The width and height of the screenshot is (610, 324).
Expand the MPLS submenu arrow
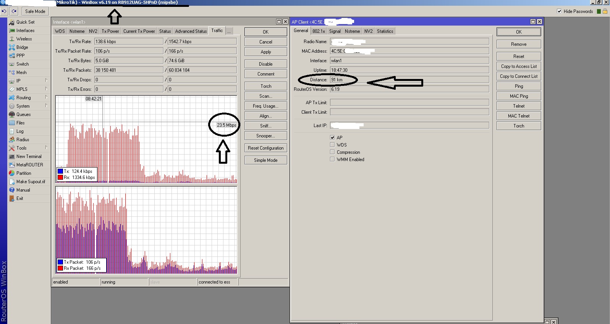click(x=46, y=89)
